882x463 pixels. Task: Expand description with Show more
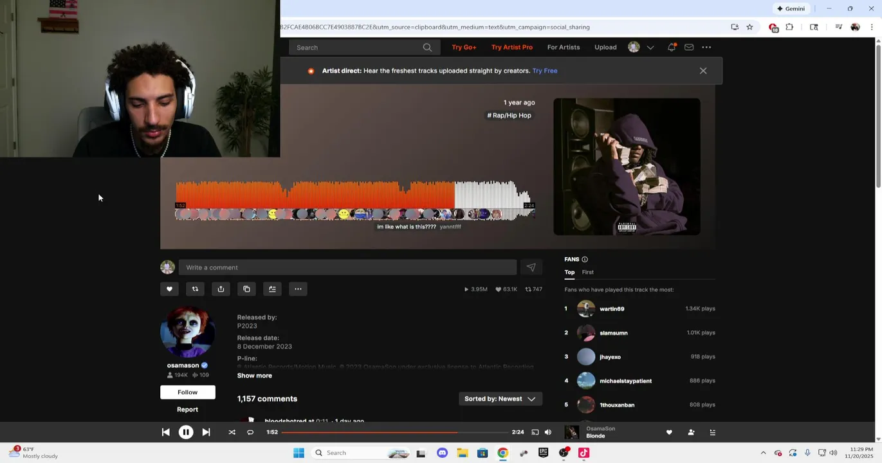click(254, 376)
